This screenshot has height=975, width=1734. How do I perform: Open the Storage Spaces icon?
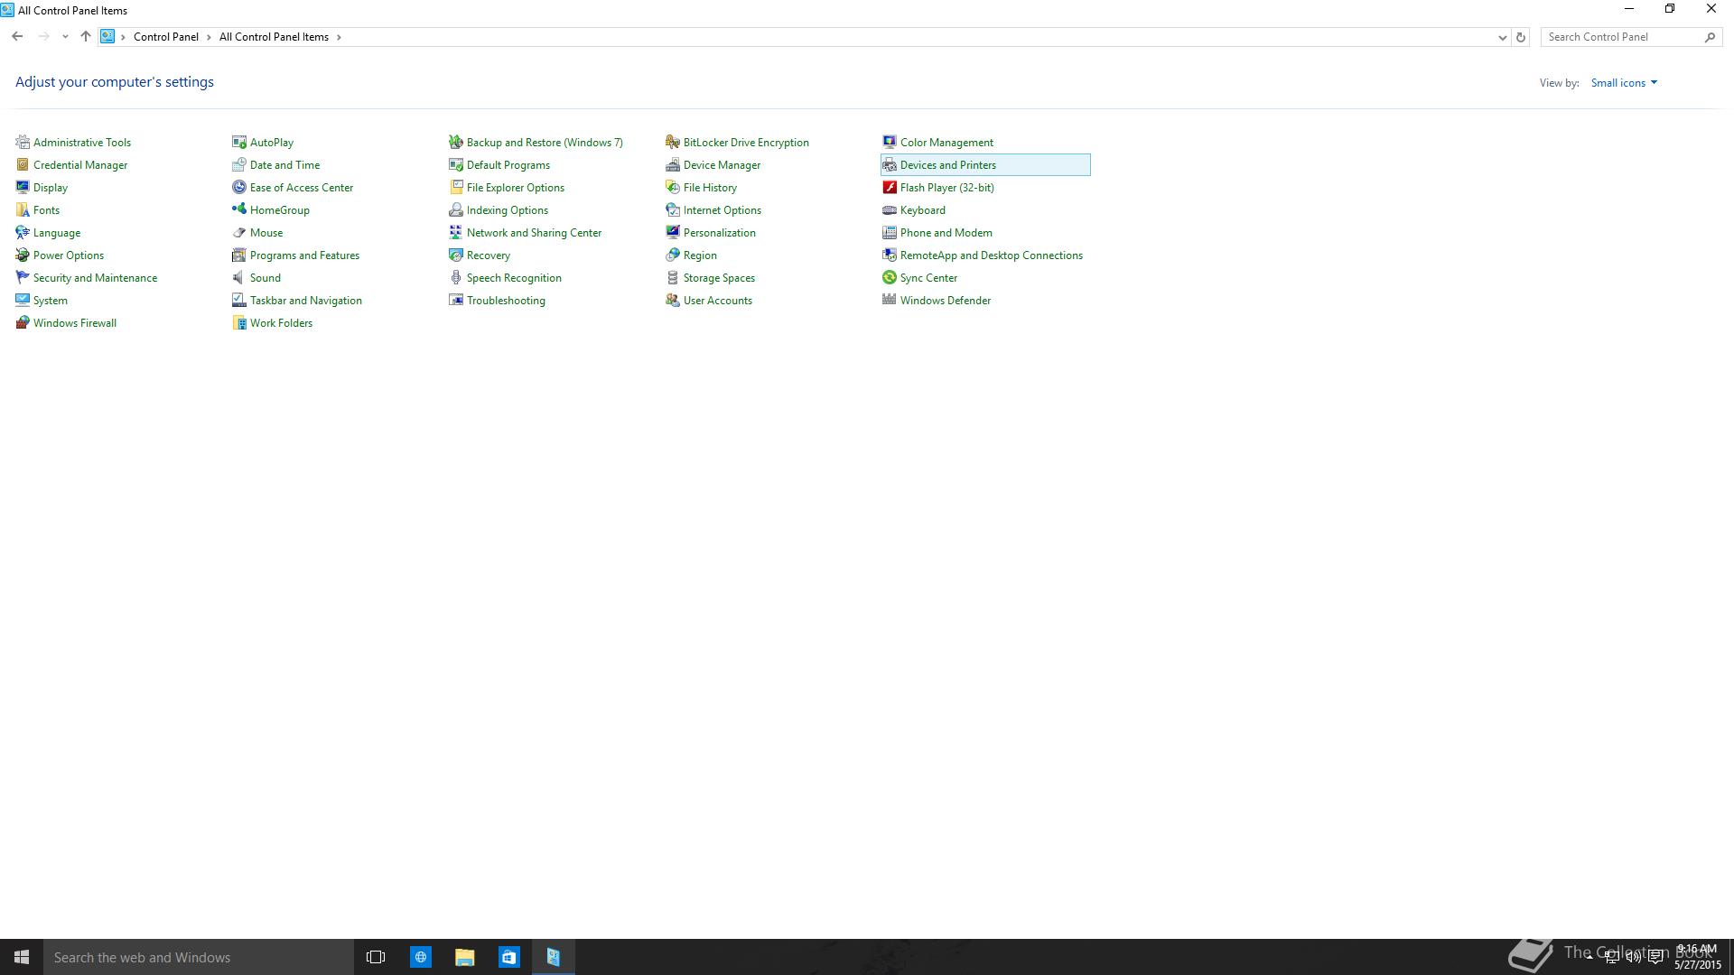673,277
